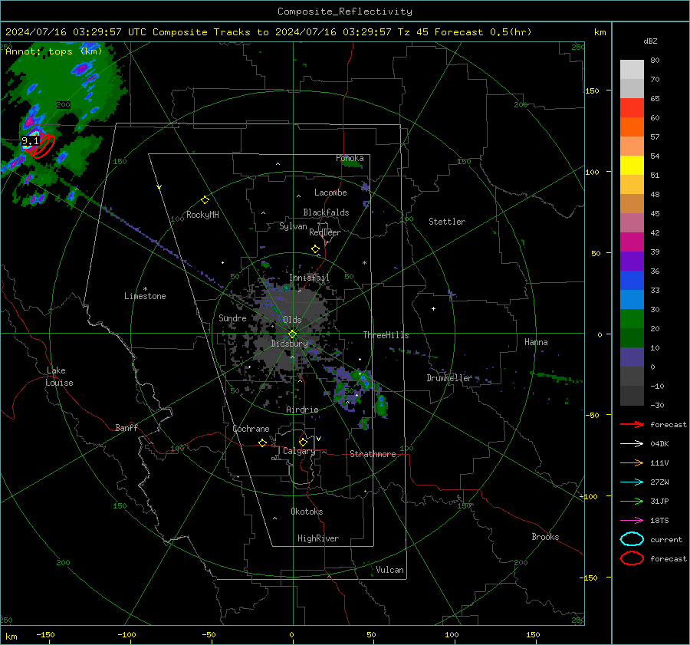Click the red forecast ellipses near 9.1 storm
This screenshot has width=690, height=645.
[43, 146]
